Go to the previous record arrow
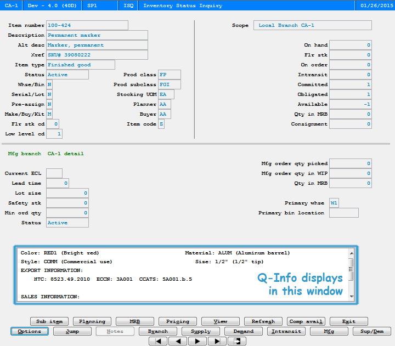395x346 pixels. coord(178,341)
